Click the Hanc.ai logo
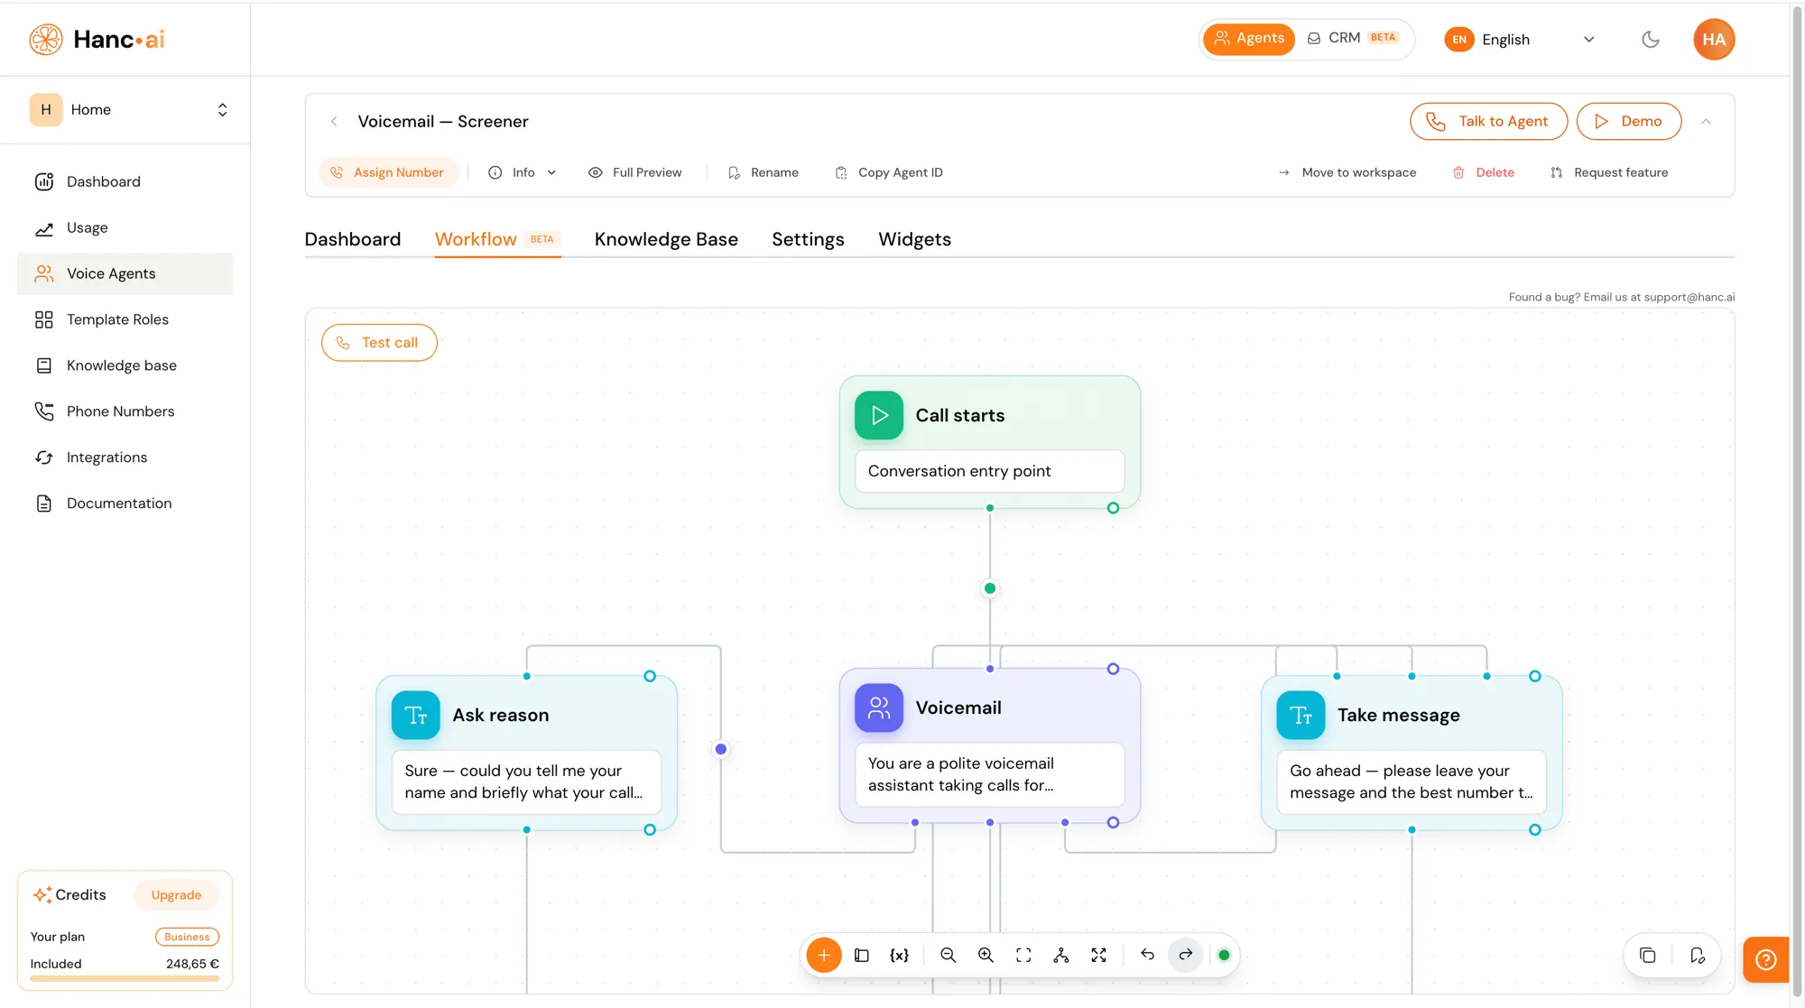Screen dimensions: 1805x1008 [x=97, y=39]
